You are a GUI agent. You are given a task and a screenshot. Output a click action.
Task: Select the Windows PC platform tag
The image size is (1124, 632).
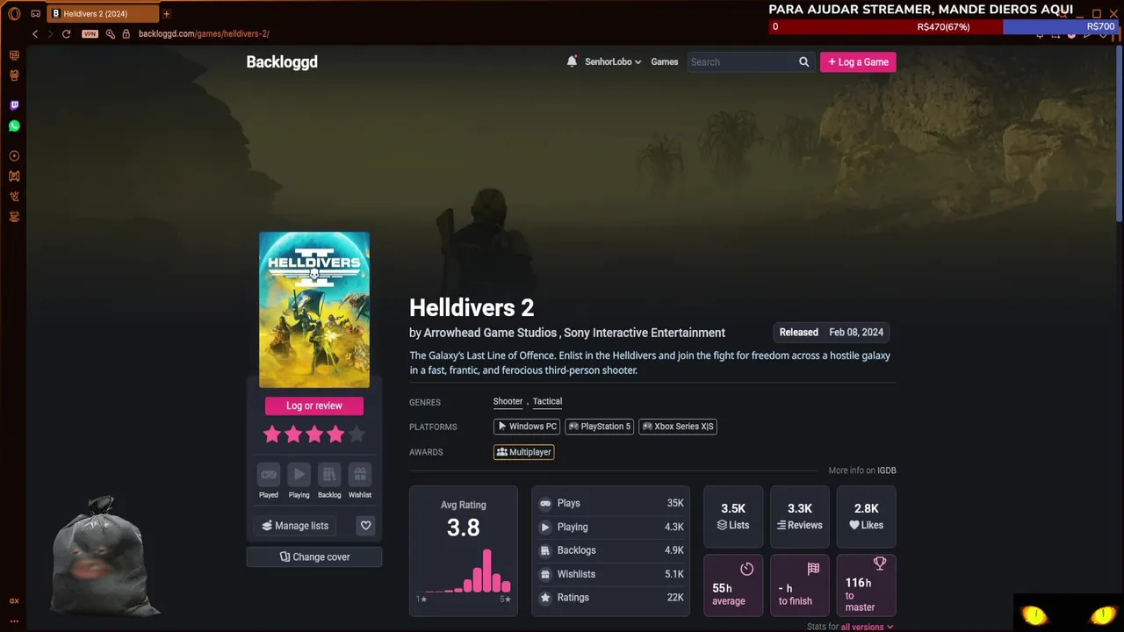click(527, 427)
